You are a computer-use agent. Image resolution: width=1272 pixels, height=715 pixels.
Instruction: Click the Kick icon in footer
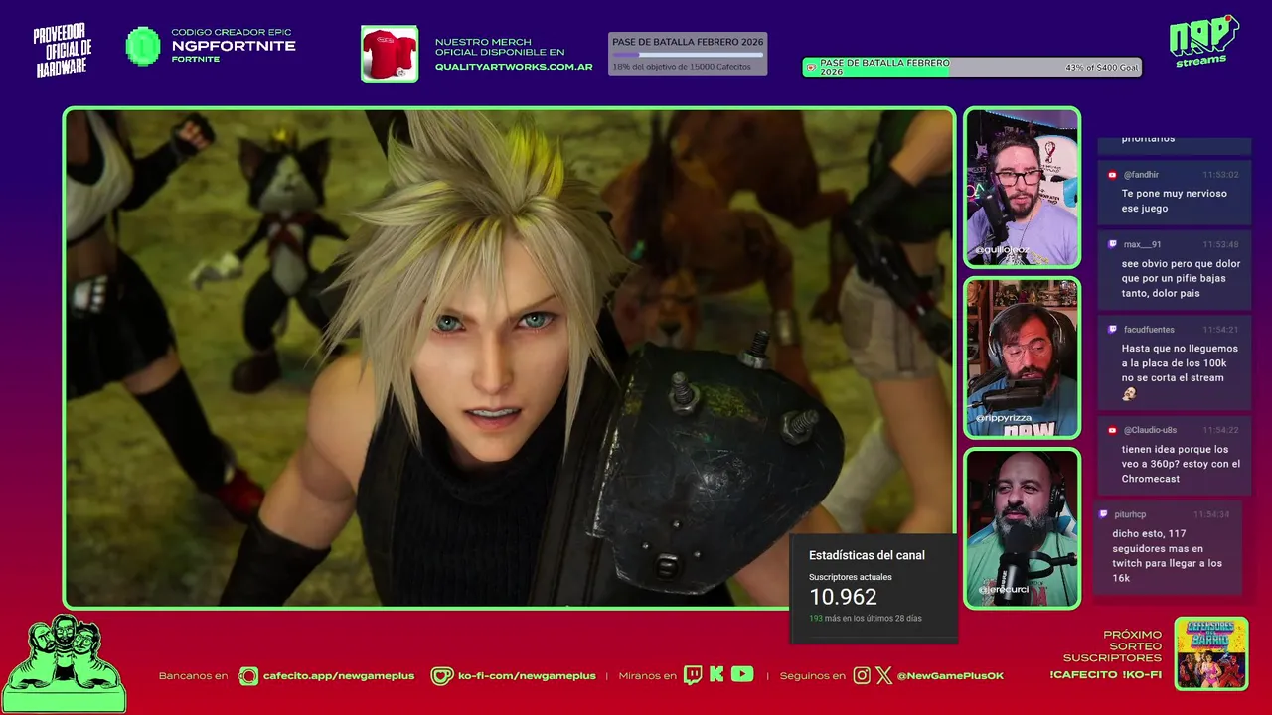point(716,675)
